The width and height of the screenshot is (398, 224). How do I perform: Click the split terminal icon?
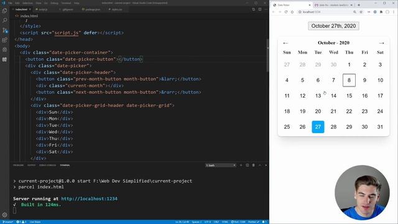pyautogui.click(x=248, y=166)
